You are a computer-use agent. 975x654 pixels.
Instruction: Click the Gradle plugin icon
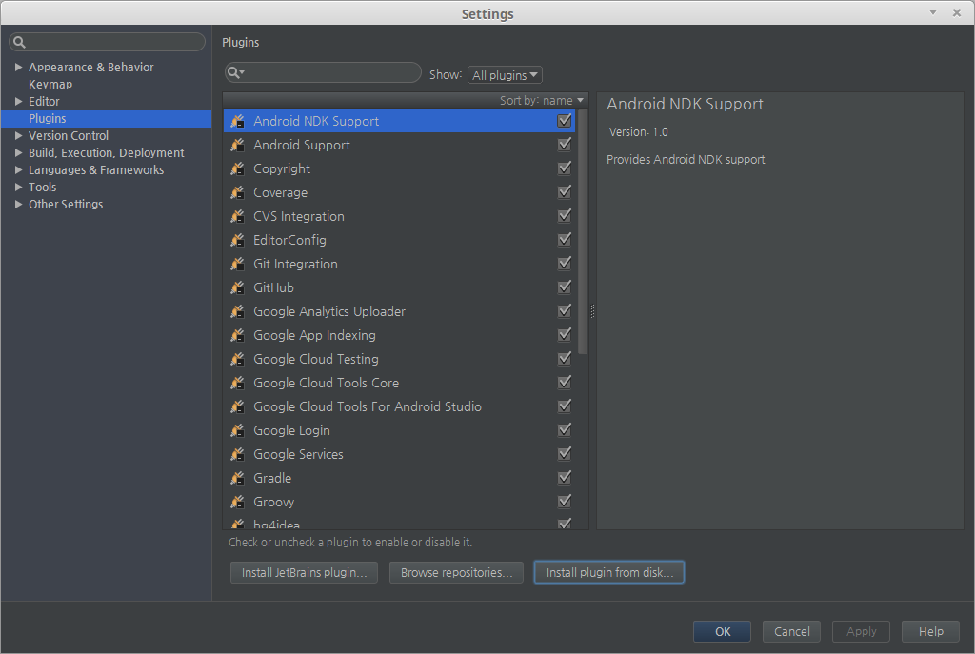(x=237, y=478)
